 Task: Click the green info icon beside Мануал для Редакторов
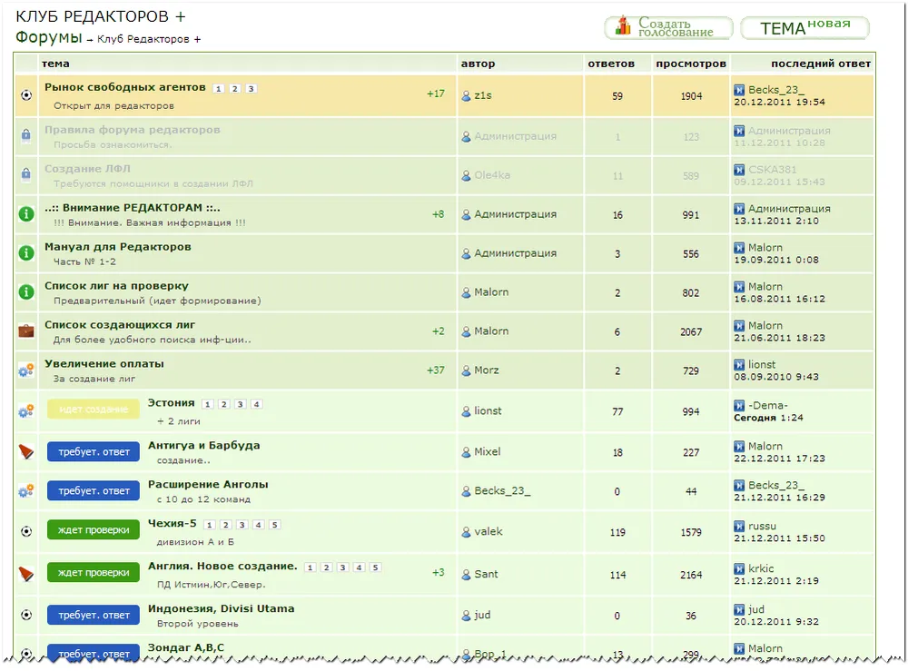click(26, 253)
